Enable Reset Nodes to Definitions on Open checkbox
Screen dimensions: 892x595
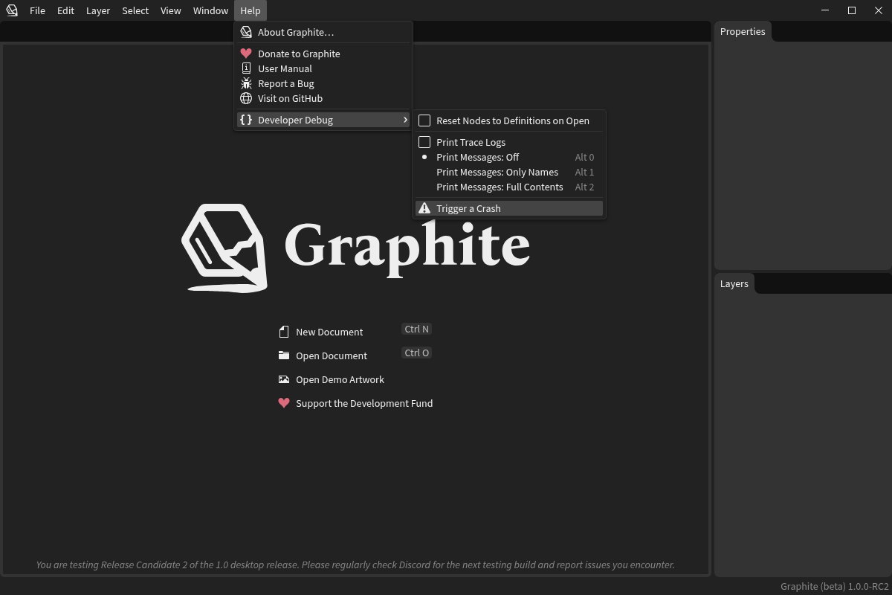(x=424, y=120)
